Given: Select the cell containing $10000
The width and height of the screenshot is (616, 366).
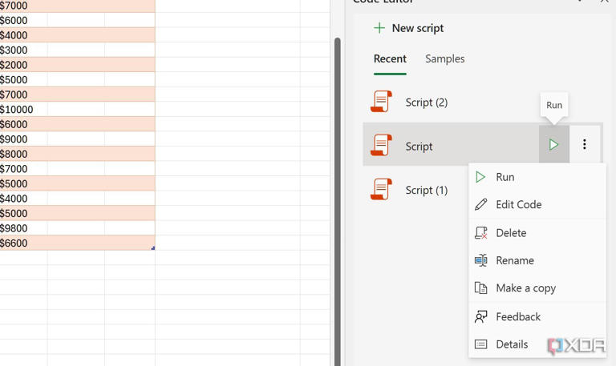Looking at the screenshot, I should tap(23, 109).
